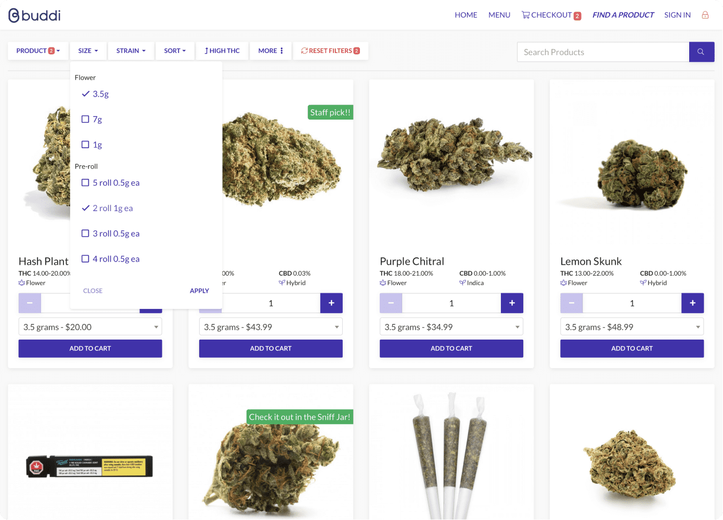This screenshot has height=520, width=723.
Task: Open the 3.5 grams - $43.99 selector
Action: pyautogui.click(x=271, y=327)
